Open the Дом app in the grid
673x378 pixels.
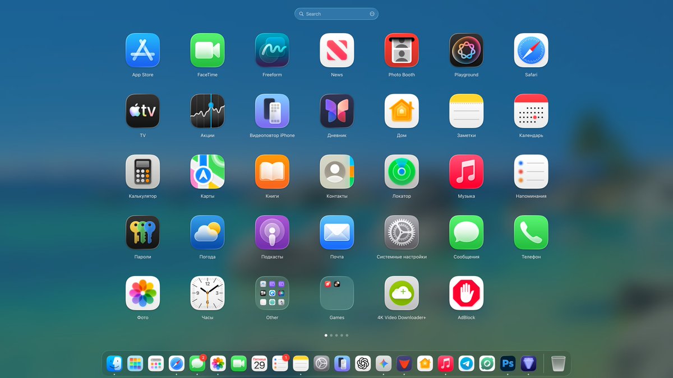tap(402, 111)
